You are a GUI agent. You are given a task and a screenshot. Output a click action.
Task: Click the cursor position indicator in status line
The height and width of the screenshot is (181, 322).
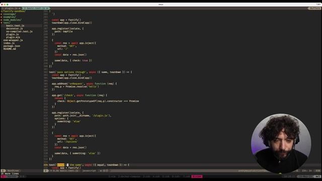pos(307,170)
